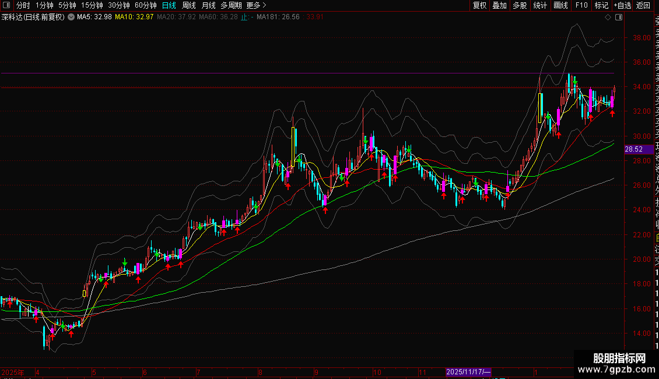Select the 月线 monthly chart
The height and width of the screenshot is (379, 659).
pos(208,5)
